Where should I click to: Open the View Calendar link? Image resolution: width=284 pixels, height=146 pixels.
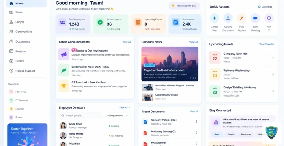(267, 44)
